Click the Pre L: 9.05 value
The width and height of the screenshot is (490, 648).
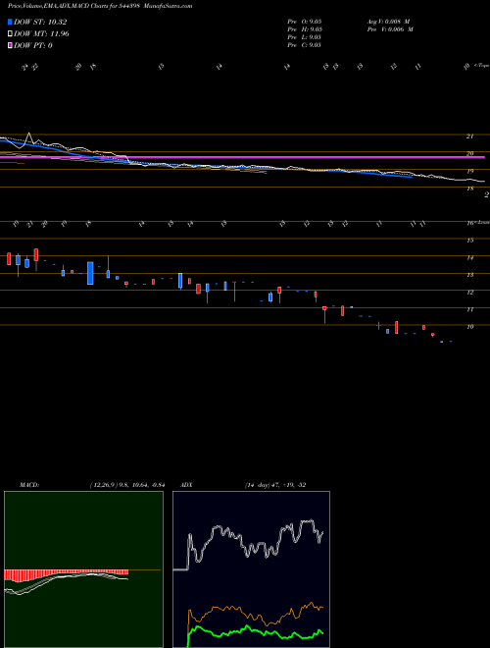tap(305, 37)
